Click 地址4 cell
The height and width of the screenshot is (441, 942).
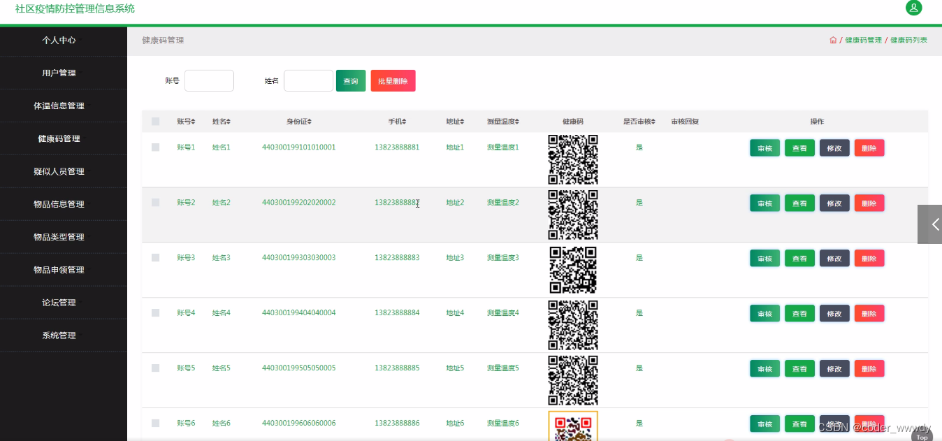(x=455, y=313)
